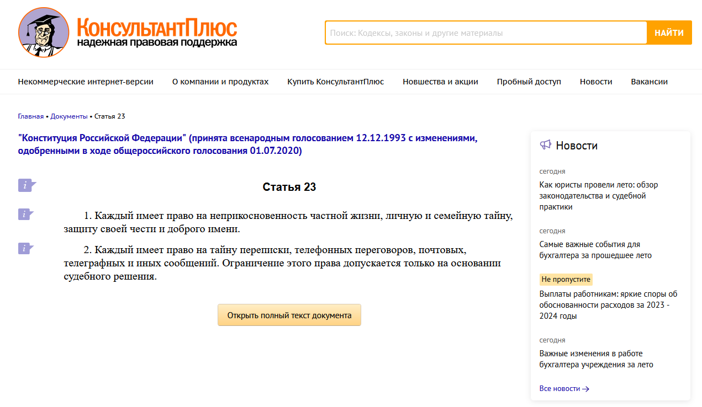Click the Не пропустите label
The height and width of the screenshot is (407, 702).
point(566,279)
